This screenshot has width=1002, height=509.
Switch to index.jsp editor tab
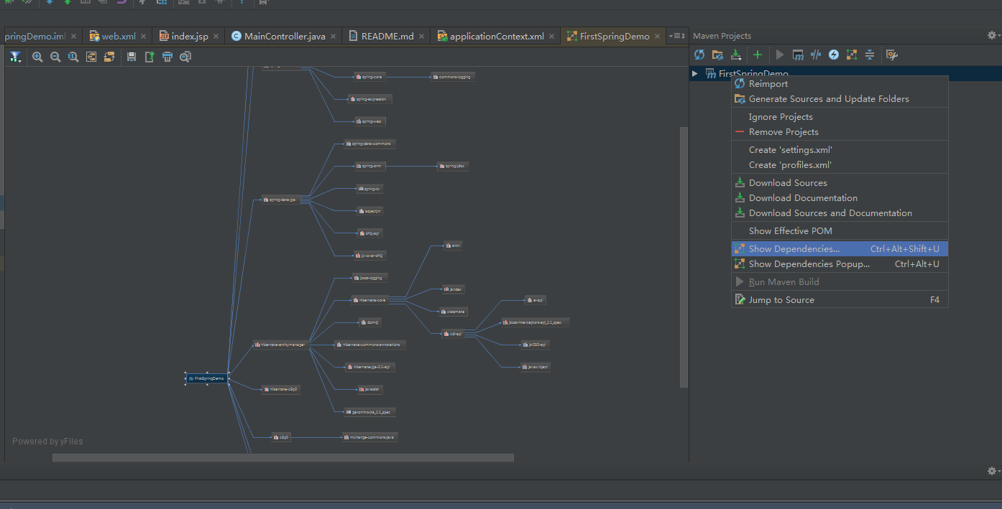189,36
